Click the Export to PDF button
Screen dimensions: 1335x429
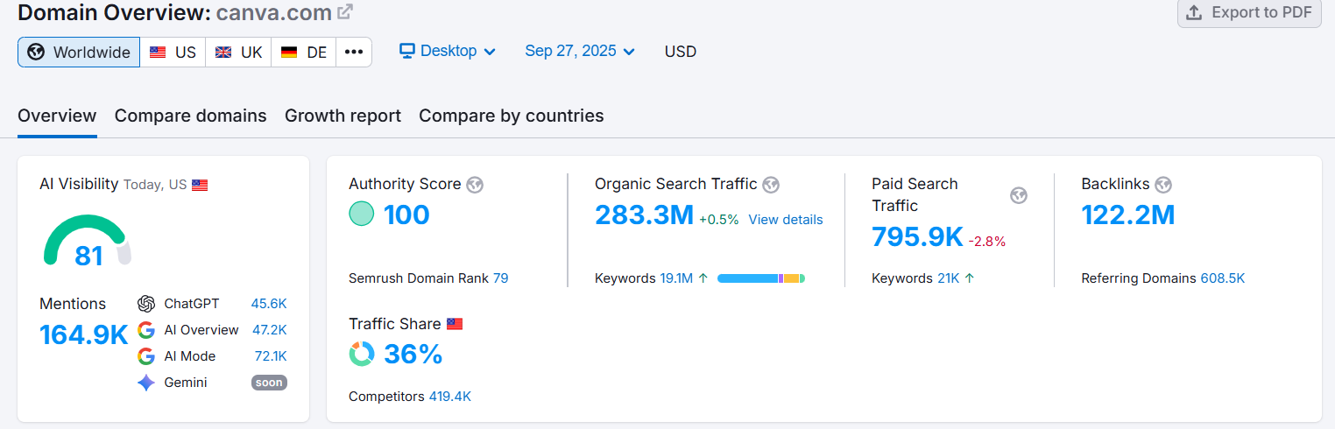[1249, 12]
